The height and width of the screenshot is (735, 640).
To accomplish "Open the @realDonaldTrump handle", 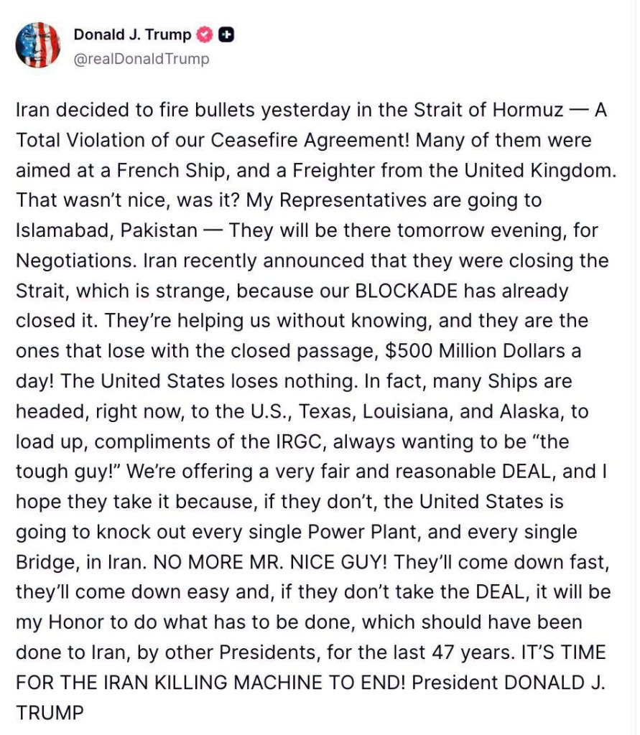I will coord(142,59).
